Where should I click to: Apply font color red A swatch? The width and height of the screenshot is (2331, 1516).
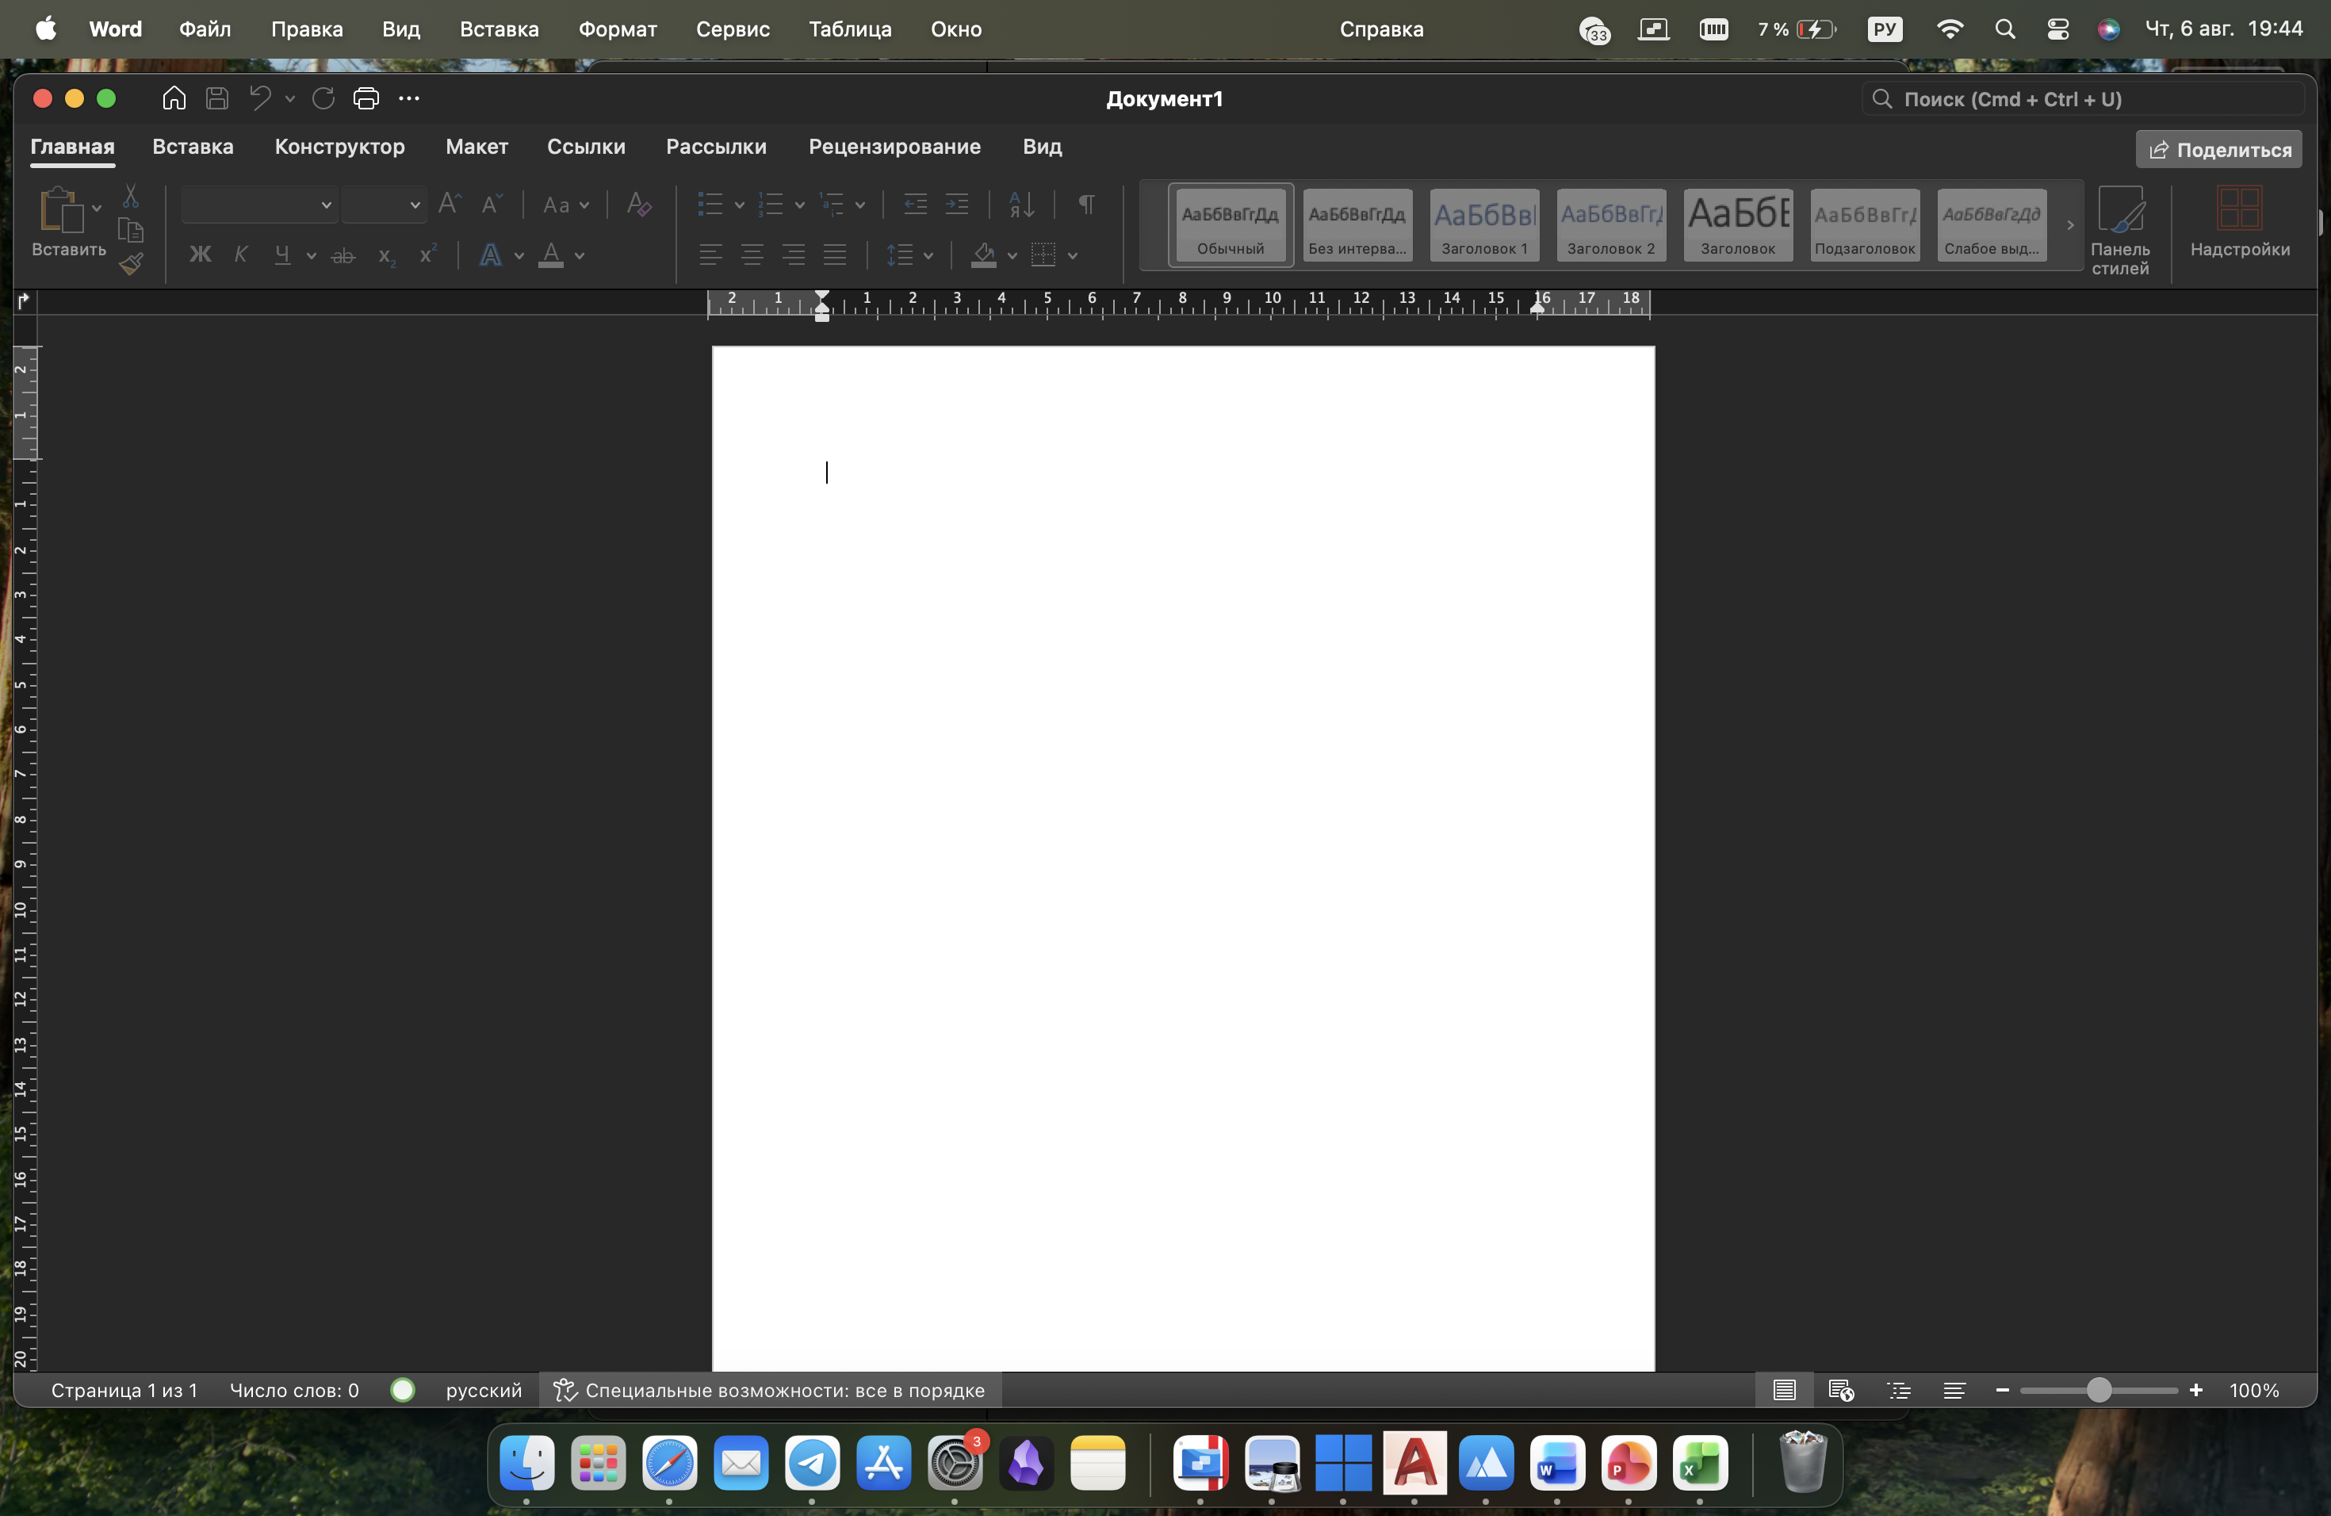pos(550,255)
